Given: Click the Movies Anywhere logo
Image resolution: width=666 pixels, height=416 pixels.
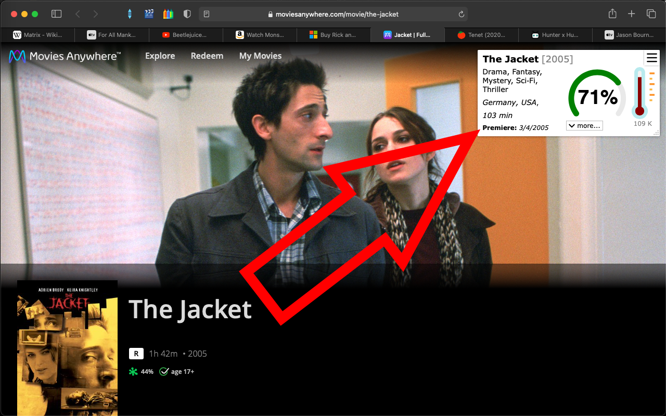Looking at the screenshot, I should pyautogui.click(x=65, y=56).
